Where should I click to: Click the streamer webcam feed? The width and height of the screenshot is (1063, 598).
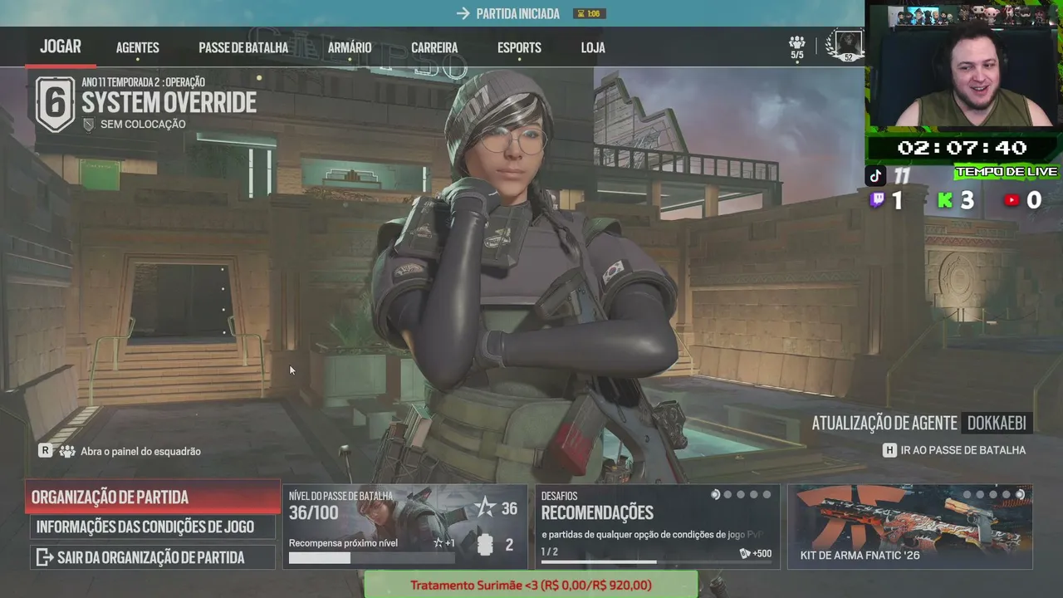pyautogui.click(x=963, y=66)
